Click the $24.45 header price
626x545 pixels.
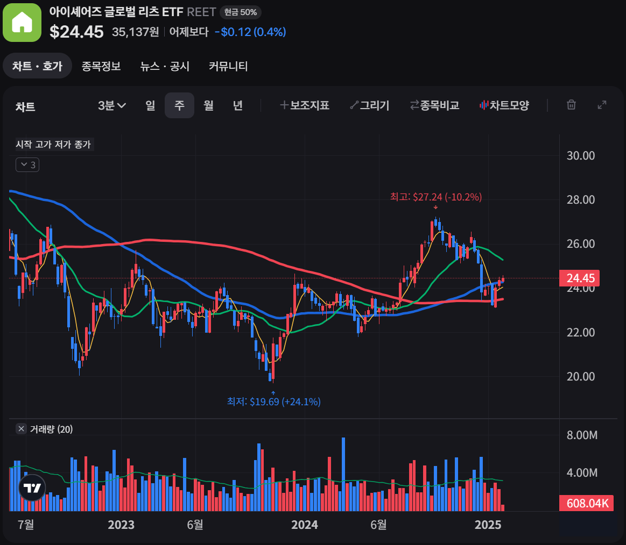76,32
